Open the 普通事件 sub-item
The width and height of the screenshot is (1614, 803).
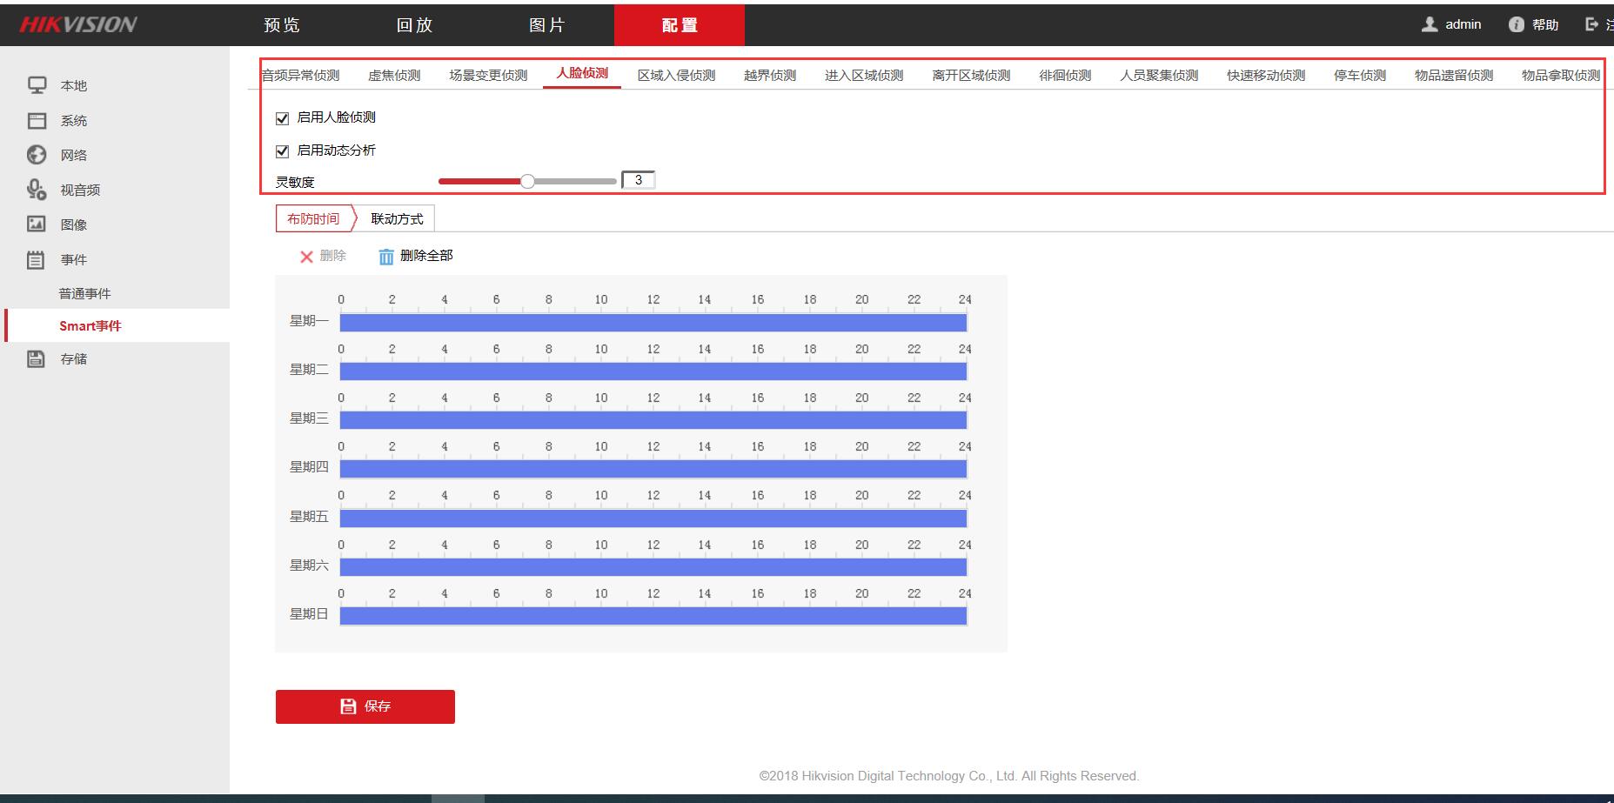pyautogui.click(x=84, y=294)
